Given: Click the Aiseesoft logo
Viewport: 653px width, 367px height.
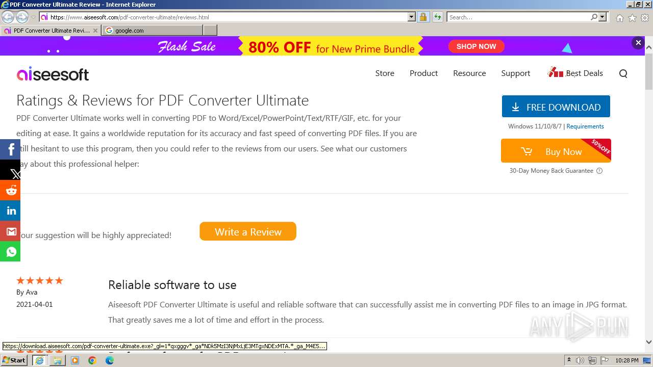Looking at the screenshot, I should [x=53, y=74].
